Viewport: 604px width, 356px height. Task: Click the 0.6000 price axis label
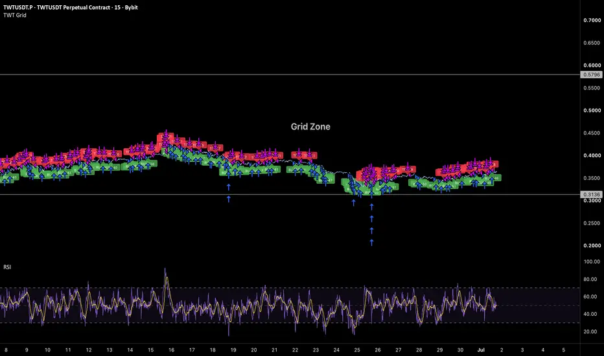pos(592,65)
